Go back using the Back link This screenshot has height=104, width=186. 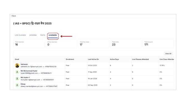pyautogui.click(x=14, y=16)
